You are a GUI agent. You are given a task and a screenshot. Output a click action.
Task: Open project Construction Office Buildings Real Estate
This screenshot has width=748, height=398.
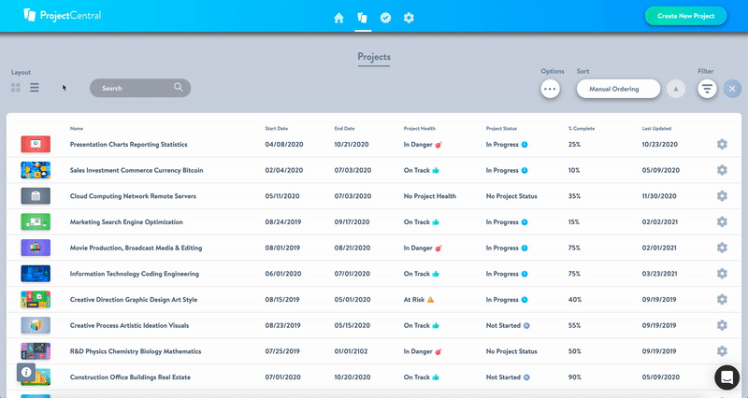pos(130,377)
